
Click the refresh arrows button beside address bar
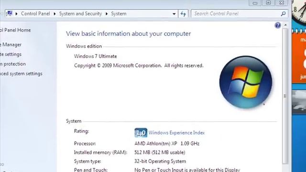point(183,14)
